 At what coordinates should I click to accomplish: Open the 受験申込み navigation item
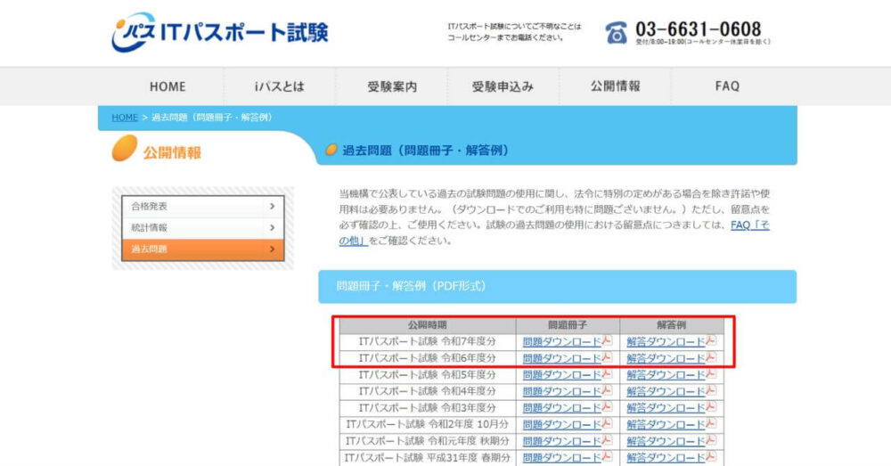click(503, 86)
